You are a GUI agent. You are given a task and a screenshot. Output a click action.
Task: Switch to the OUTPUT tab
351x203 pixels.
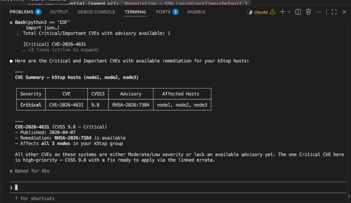(x=59, y=12)
